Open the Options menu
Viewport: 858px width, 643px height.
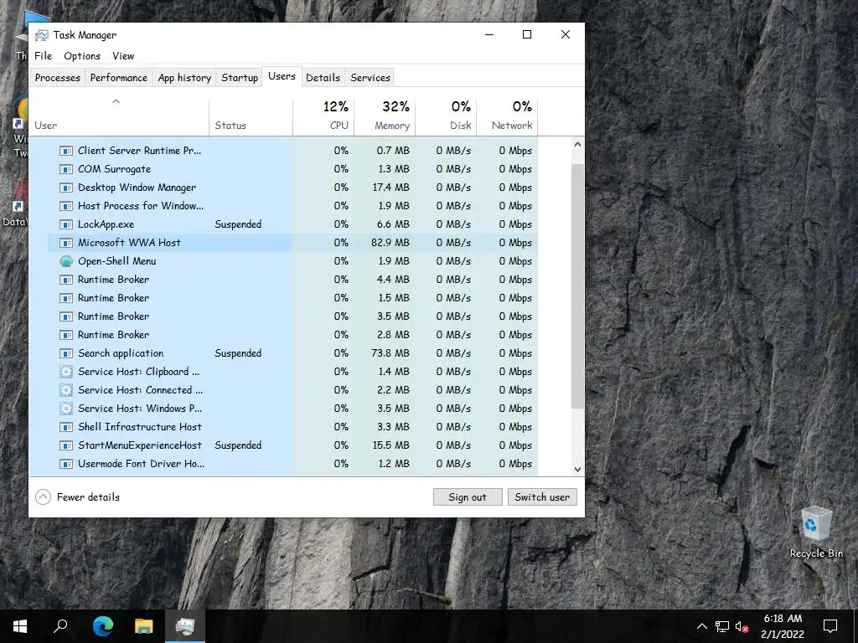click(x=82, y=56)
